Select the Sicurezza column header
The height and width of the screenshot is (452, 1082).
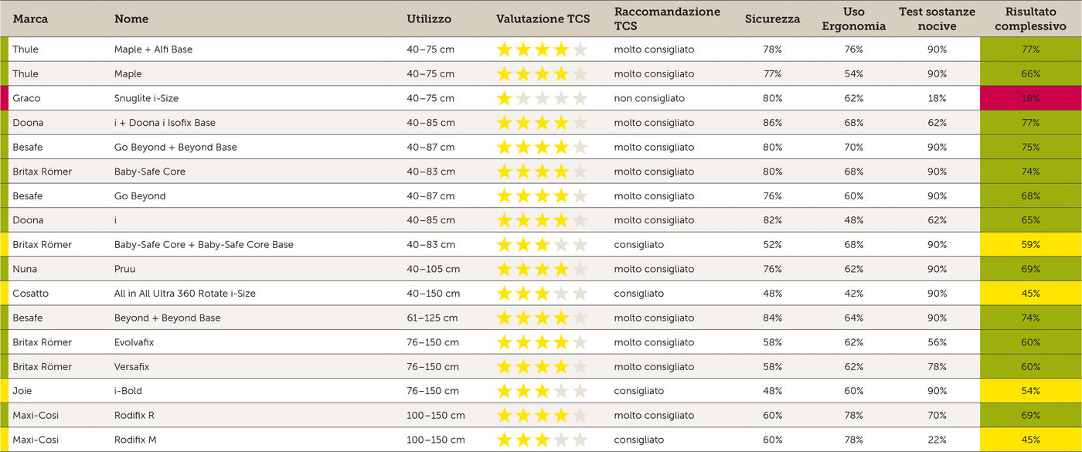point(773,19)
